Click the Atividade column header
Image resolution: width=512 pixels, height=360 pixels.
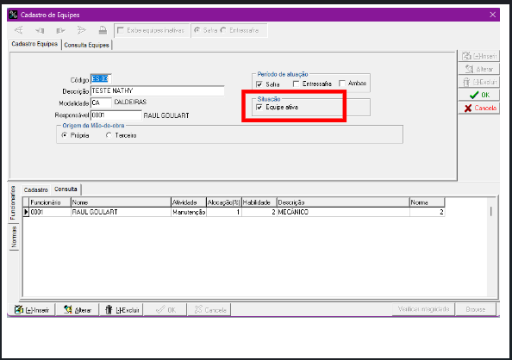point(189,202)
